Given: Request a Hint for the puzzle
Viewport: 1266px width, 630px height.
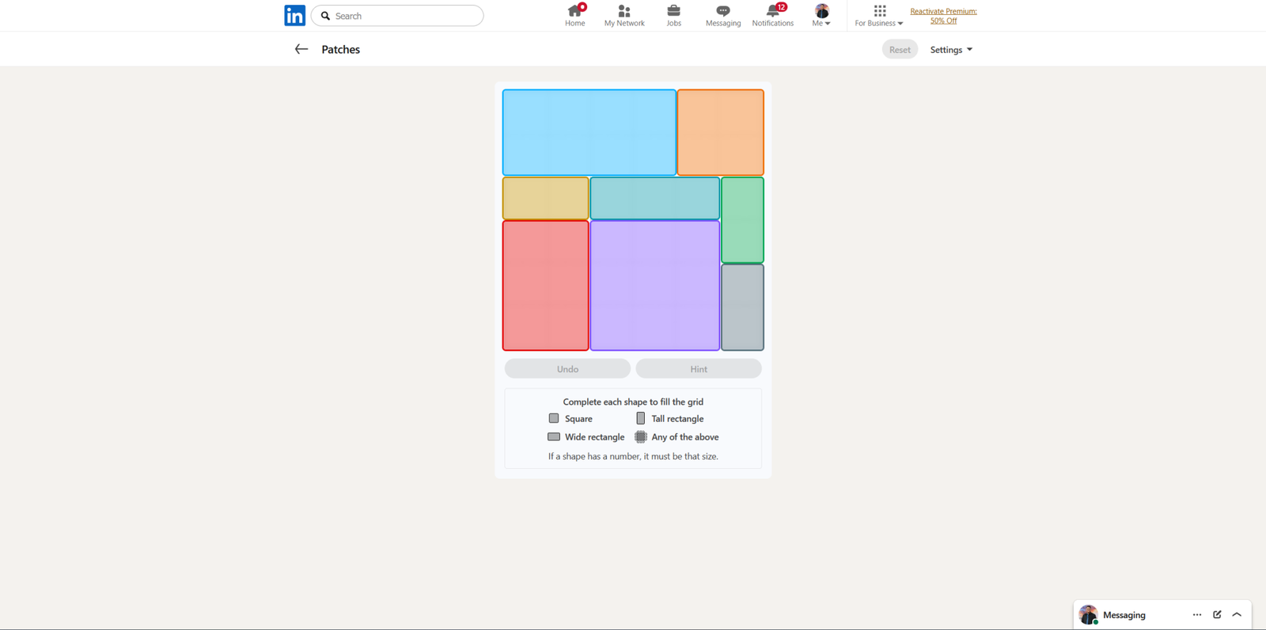Looking at the screenshot, I should (x=698, y=368).
